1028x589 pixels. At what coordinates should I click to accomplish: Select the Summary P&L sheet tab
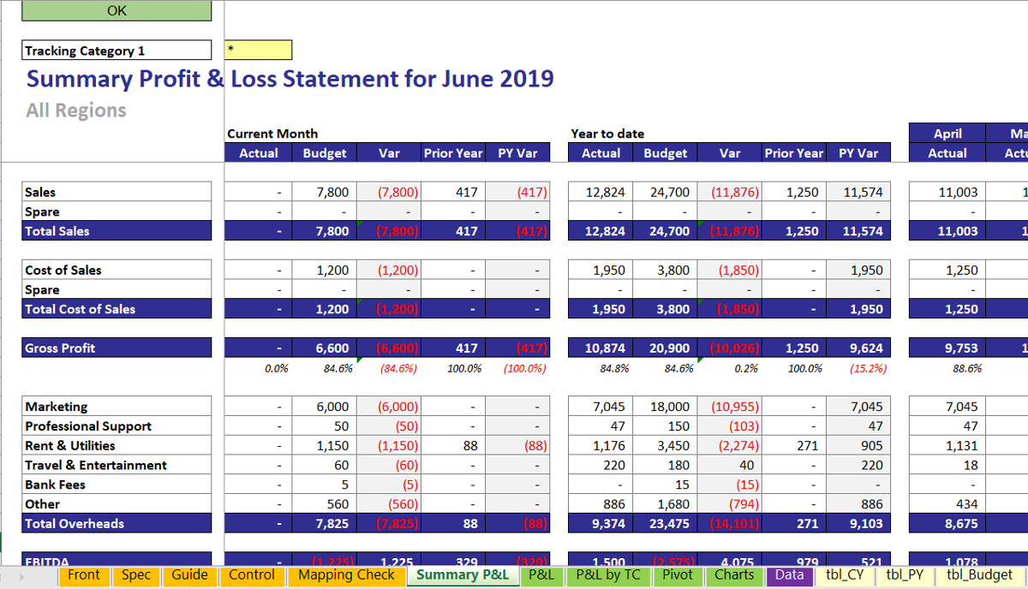click(463, 575)
